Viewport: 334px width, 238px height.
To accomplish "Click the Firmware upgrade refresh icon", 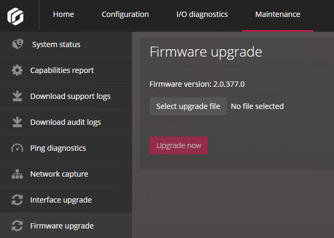I will 17,226.
